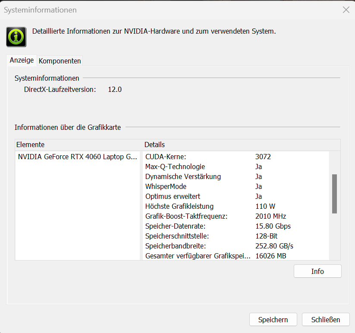Select the Speicher-Datenrate row
355x333 pixels.
click(236, 226)
